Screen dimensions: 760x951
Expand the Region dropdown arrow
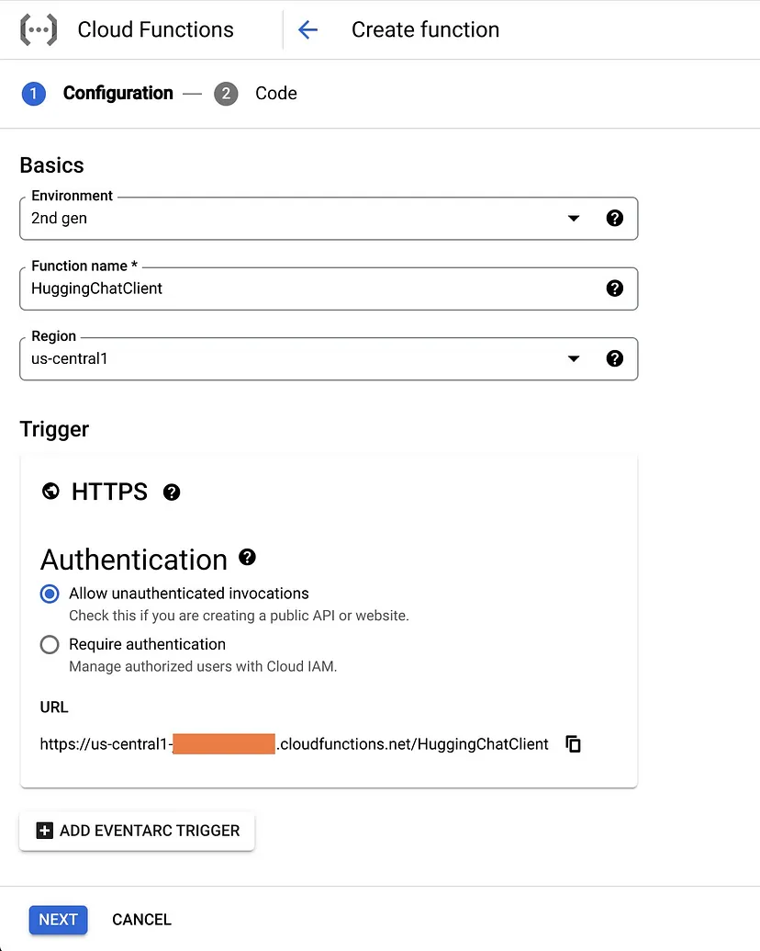click(x=574, y=358)
